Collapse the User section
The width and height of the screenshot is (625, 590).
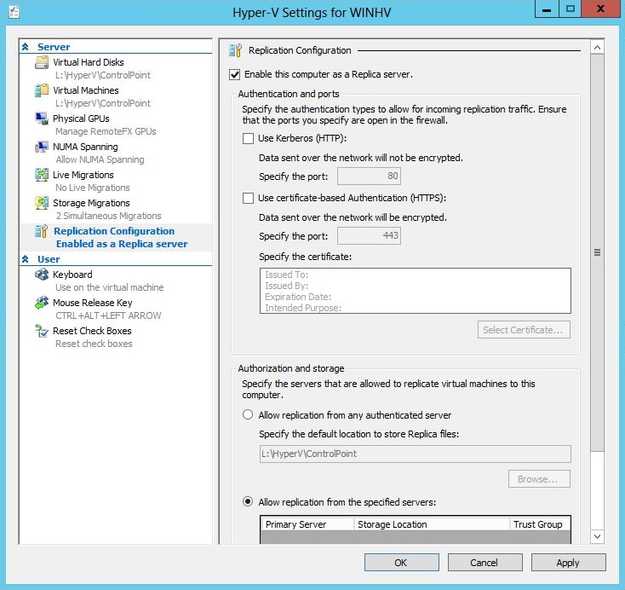click(x=25, y=259)
